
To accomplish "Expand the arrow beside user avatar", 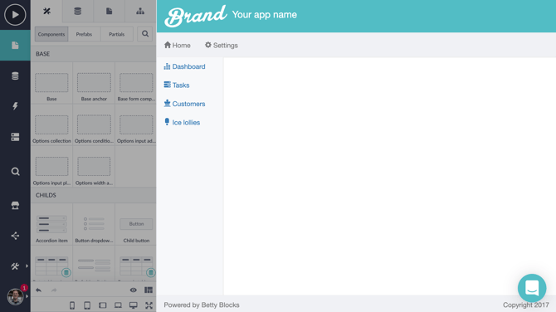I will (x=27, y=296).
